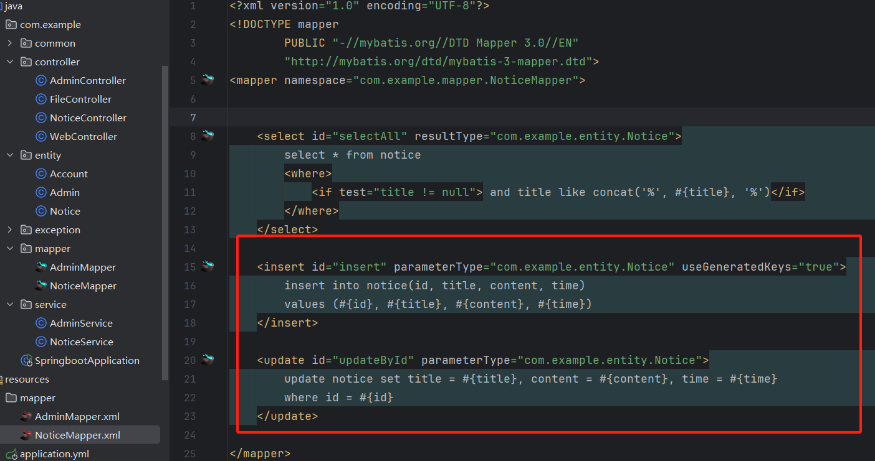Click the "where id = #{id}" line
Image resolution: width=875 pixels, height=461 pixels.
tap(339, 398)
